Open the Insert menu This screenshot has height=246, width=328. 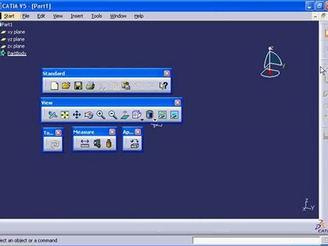pos(77,16)
